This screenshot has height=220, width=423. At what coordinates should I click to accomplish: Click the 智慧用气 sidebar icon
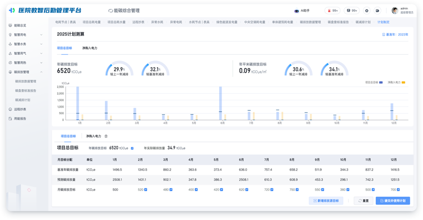tap(10, 53)
